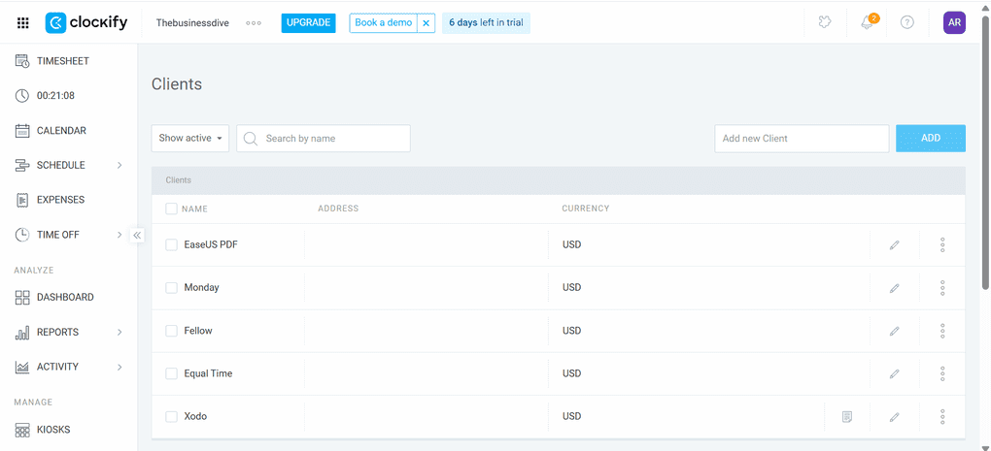991x451 pixels.
Task: Click the UPGRADE button
Action: pos(308,22)
